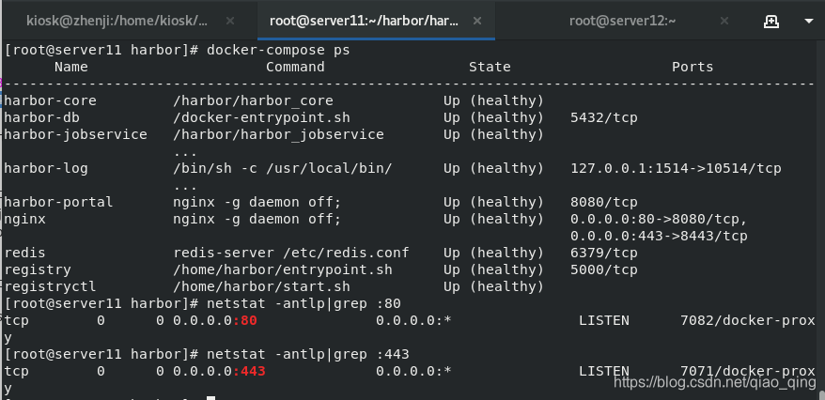Click the nginx container name

click(24, 219)
